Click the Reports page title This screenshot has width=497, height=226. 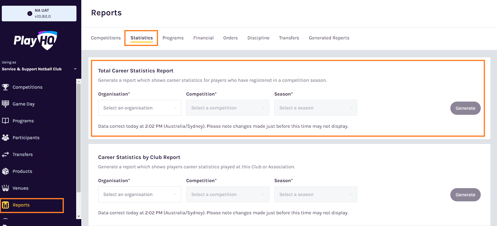coord(106,13)
